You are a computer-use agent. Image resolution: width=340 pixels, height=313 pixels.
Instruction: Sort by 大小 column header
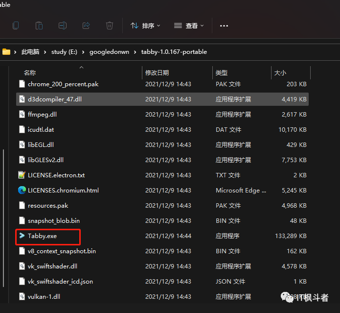tap(280, 72)
